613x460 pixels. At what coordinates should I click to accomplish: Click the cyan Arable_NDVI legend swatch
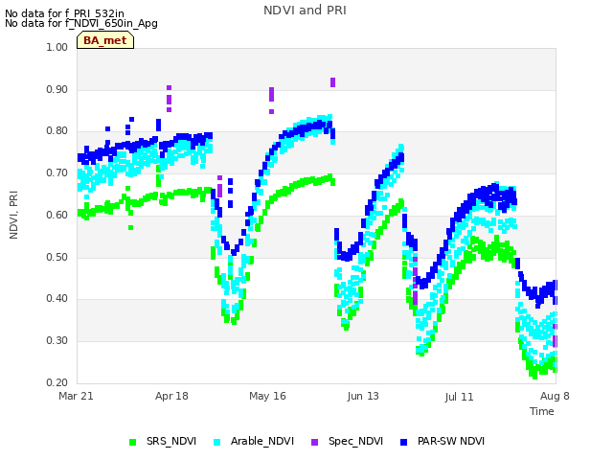tap(217, 442)
